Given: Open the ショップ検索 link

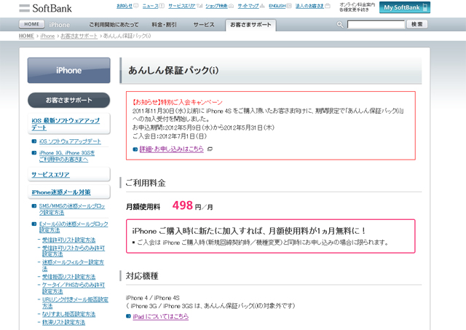Looking at the screenshot, I should pyautogui.click(x=216, y=6).
